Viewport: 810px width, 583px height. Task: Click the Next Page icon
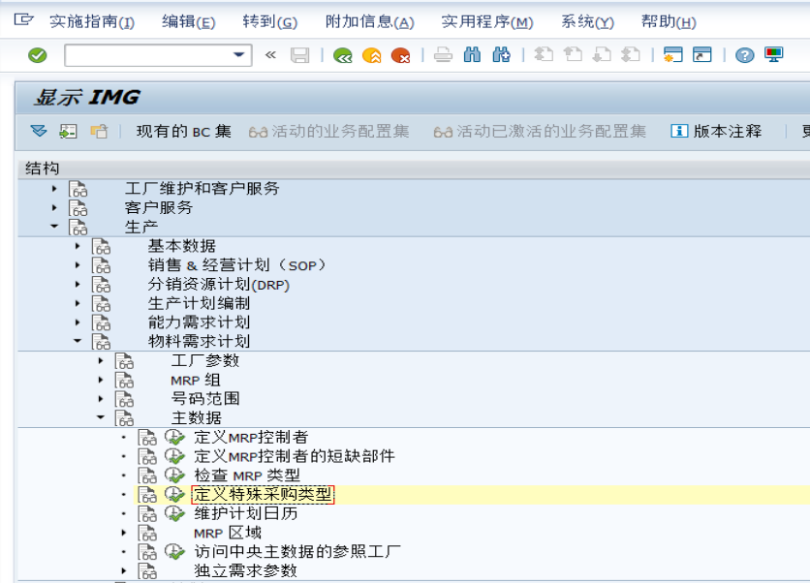(602, 55)
